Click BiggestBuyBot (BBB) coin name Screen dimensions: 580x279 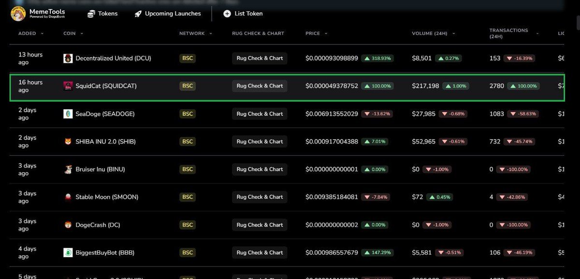(x=105, y=253)
